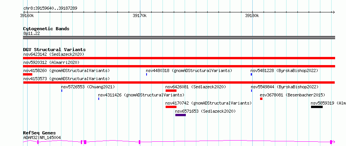The image size is (346, 146).
Task: Open nsv6571653 (Sedlazeck2020) label
Action: point(205,111)
